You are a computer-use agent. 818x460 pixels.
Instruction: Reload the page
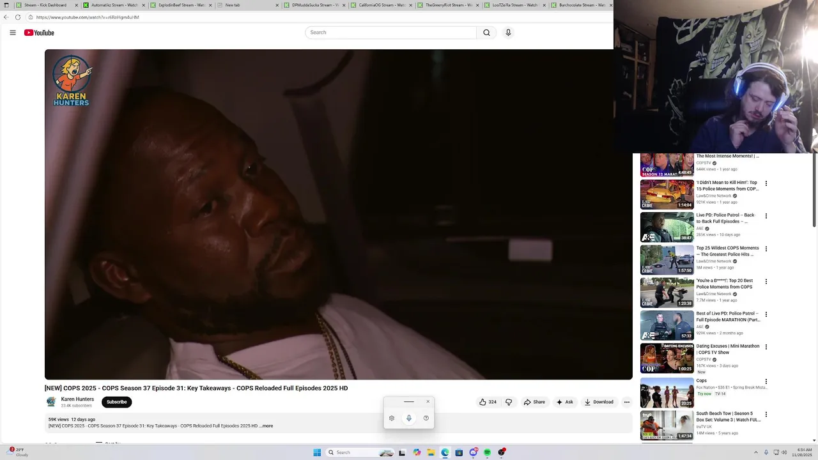[x=18, y=17]
